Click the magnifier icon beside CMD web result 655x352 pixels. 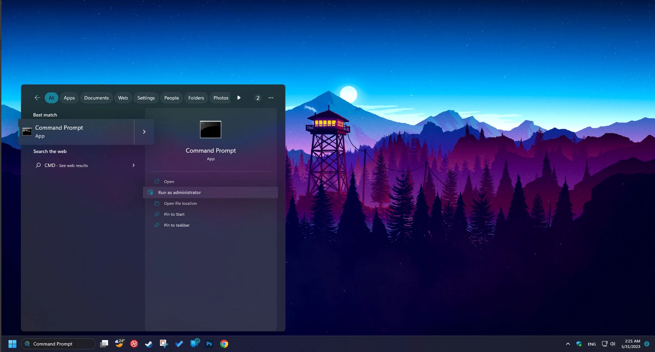38,165
